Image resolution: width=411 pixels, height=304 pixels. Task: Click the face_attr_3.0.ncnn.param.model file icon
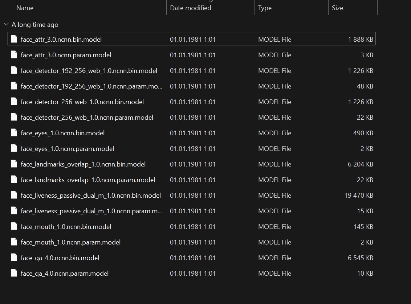pos(14,55)
